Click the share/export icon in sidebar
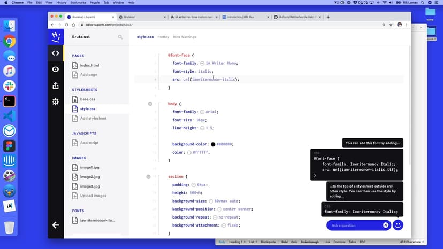The width and height of the screenshot is (443, 249). (x=56, y=85)
